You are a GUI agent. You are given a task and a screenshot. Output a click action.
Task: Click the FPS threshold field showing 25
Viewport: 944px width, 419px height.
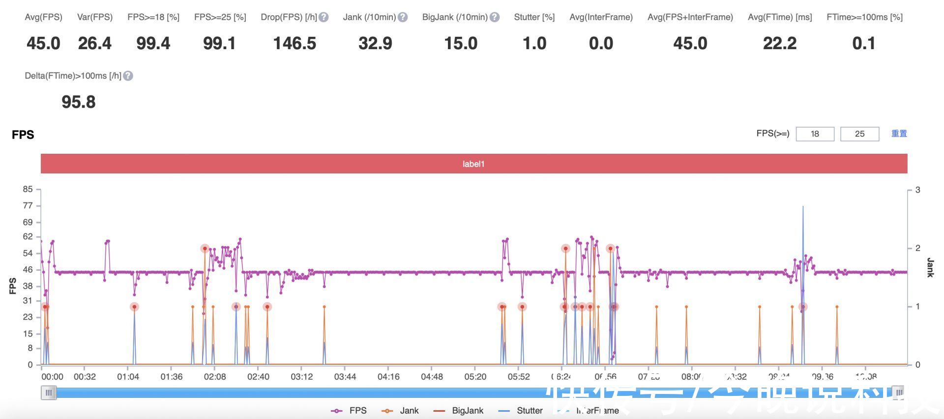pyautogui.click(x=859, y=134)
